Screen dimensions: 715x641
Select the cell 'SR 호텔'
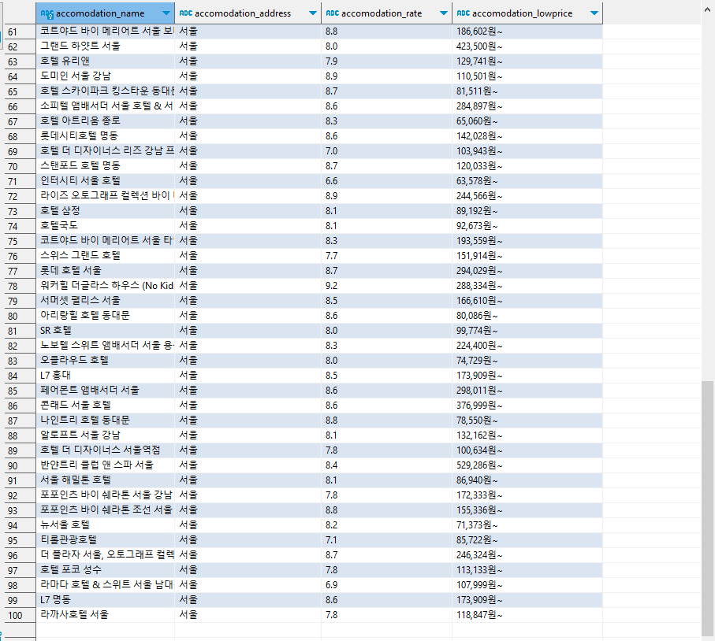point(106,330)
